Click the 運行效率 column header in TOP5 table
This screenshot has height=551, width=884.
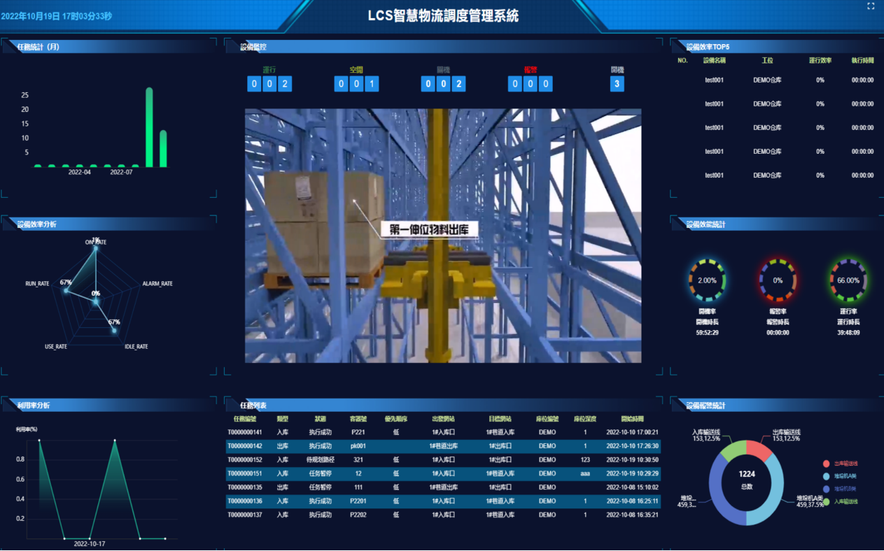click(x=820, y=61)
